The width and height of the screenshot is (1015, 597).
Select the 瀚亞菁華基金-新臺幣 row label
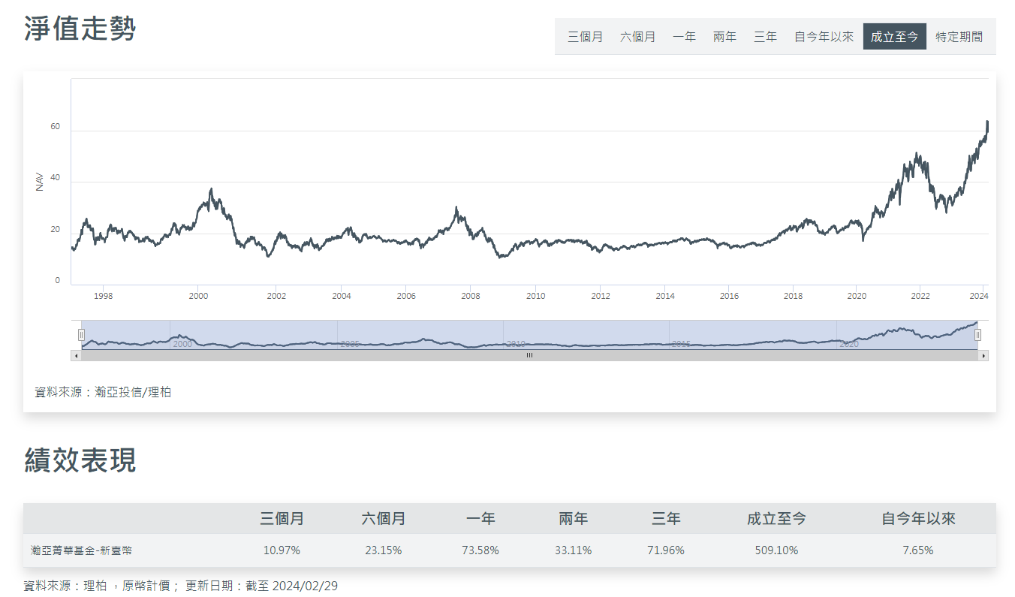82,550
